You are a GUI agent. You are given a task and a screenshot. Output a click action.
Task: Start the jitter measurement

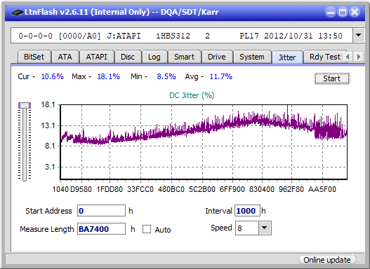click(331, 78)
